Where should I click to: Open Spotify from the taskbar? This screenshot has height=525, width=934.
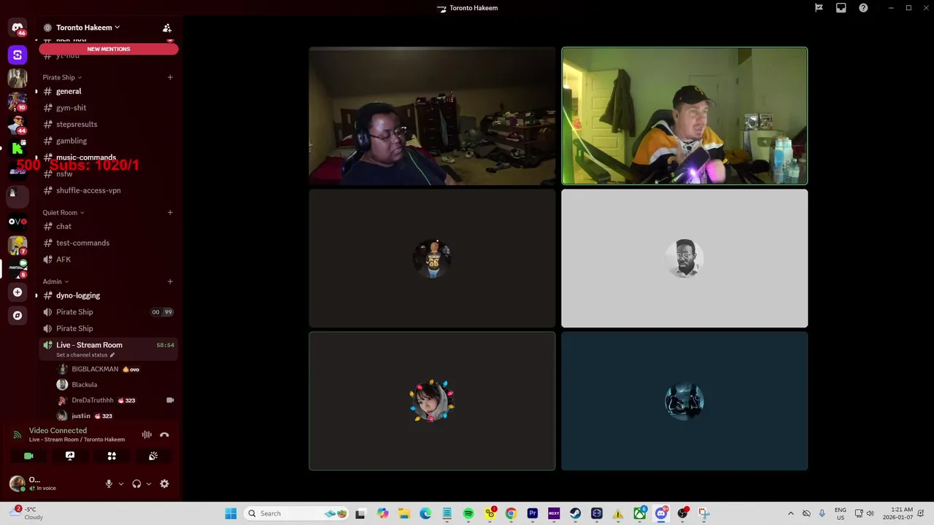click(x=468, y=513)
